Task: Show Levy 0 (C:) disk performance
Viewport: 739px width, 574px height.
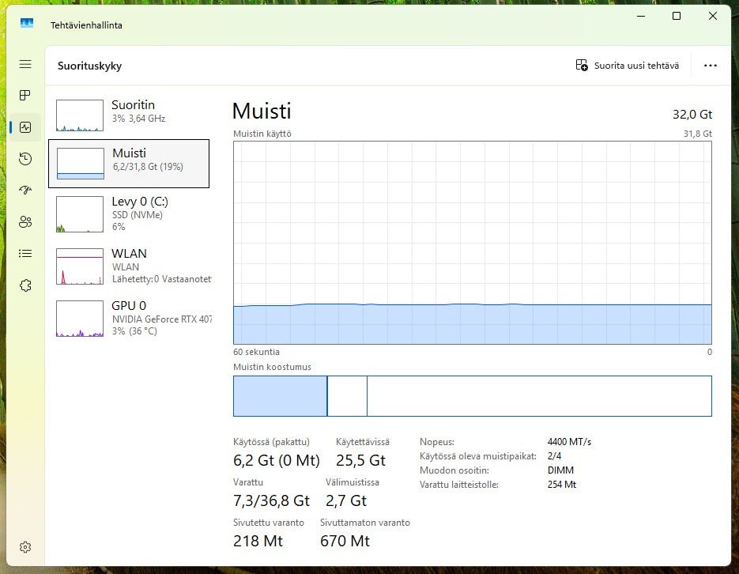Action: point(129,213)
